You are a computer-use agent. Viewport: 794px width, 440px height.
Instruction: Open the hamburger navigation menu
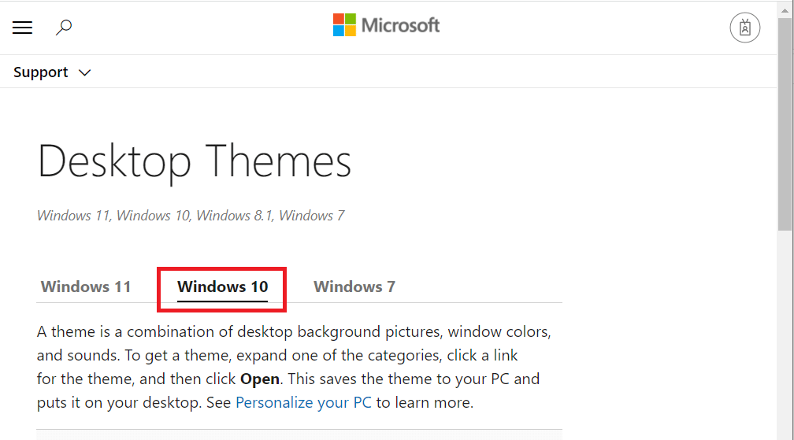(22, 28)
